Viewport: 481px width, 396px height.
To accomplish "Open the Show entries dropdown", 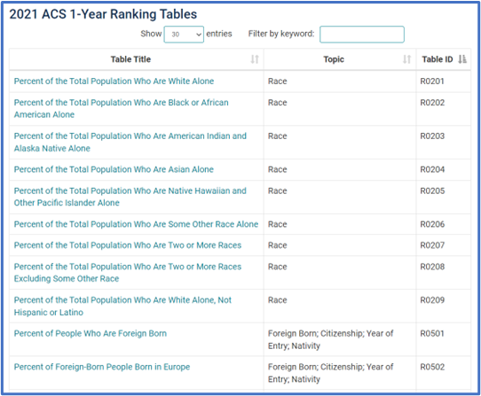I will click(184, 35).
